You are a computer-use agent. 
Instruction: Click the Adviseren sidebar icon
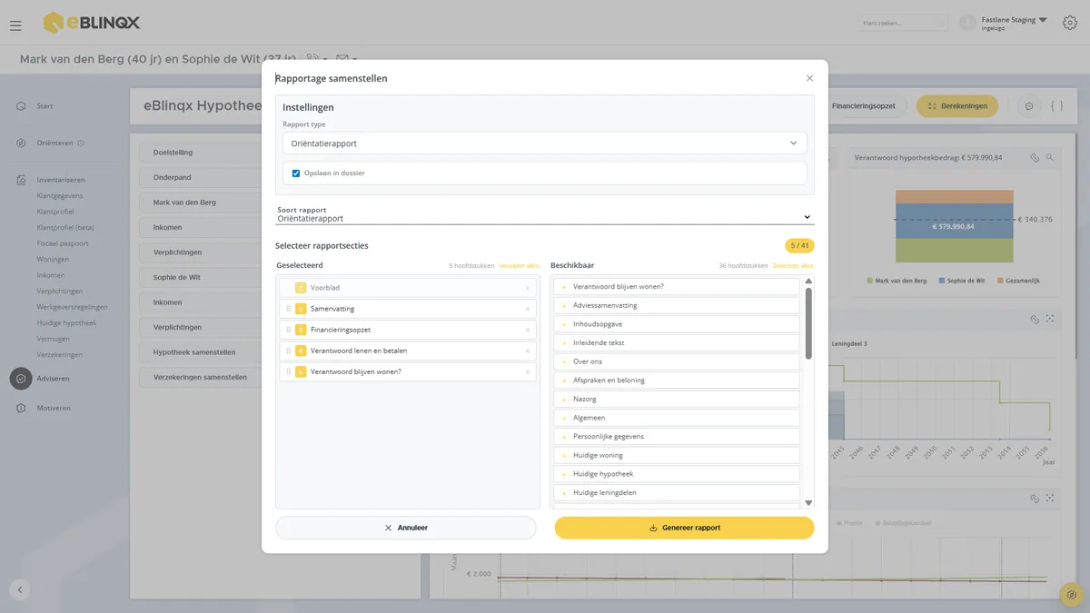click(21, 379)
